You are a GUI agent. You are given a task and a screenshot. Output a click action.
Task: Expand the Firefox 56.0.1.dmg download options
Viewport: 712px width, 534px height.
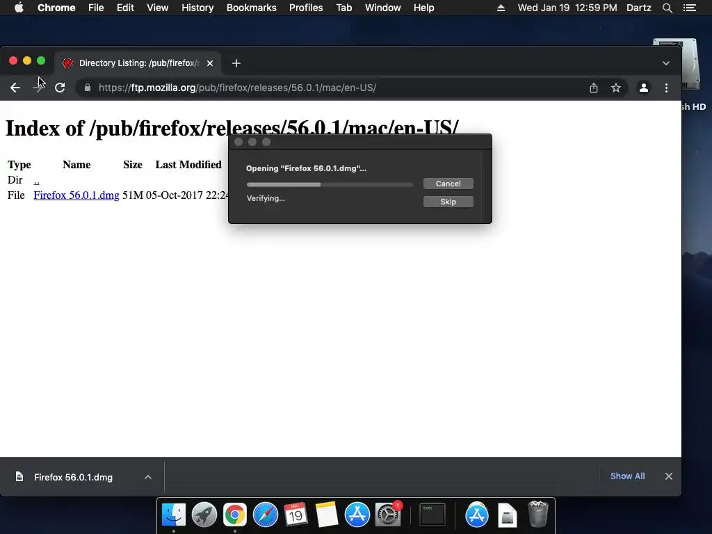(x=148, y=477)
